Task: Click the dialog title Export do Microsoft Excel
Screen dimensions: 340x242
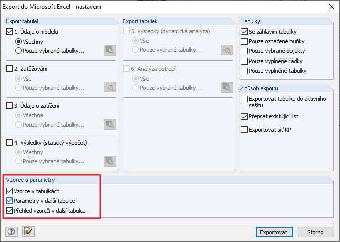Action: (52, 7)
